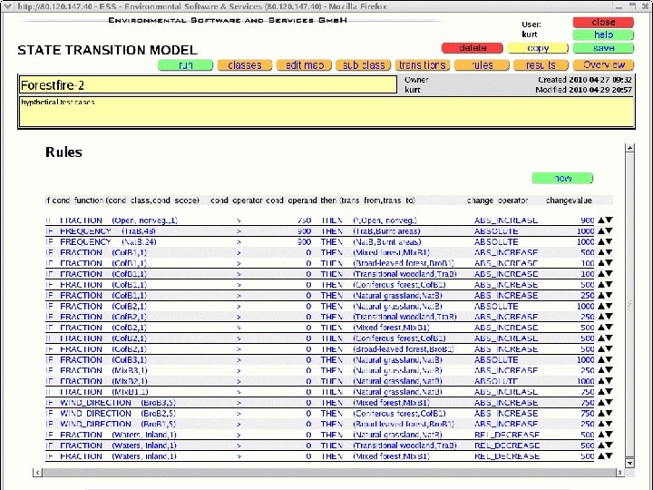Copy the current model
Viewport: 653px width, 490px height.
pyautogui.click(x=538, y=48)
